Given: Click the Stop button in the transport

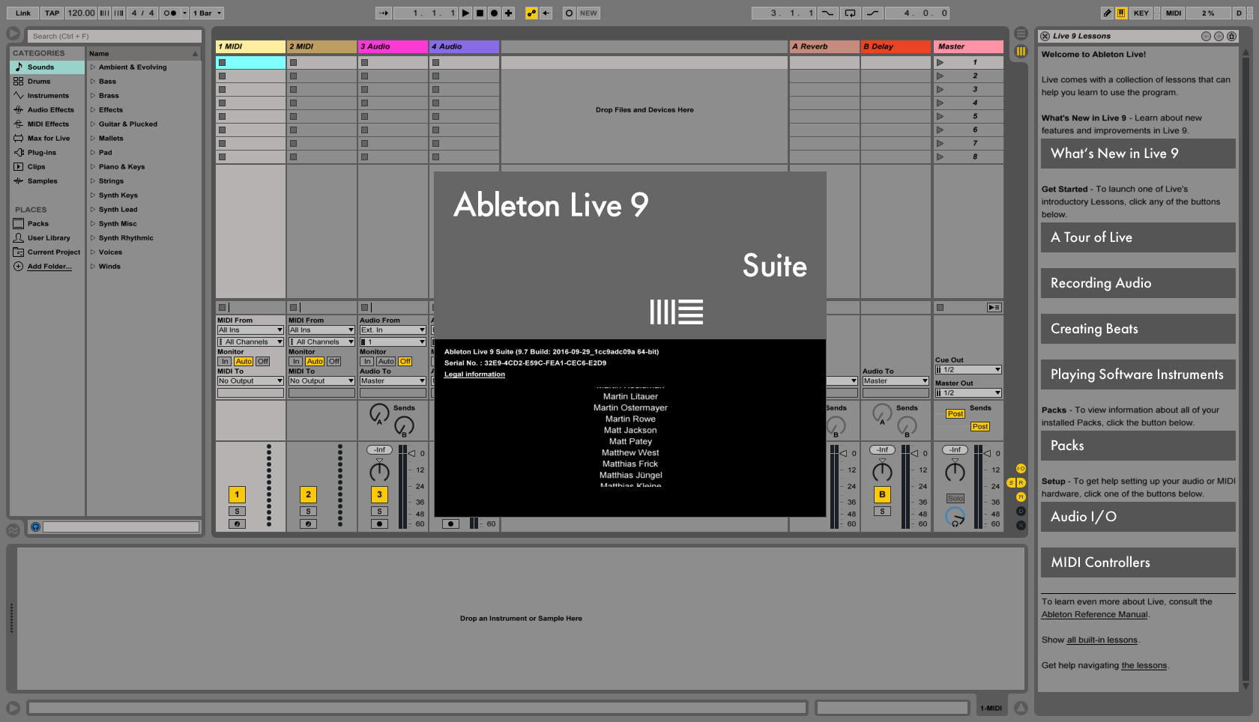Looking at the screenshot, I should pyautogui.click(x=480, y=13).
